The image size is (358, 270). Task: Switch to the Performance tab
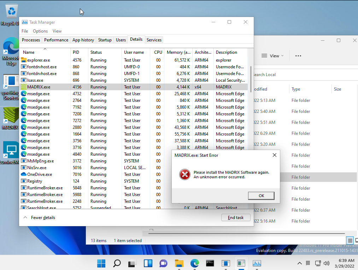[x=56, y=40]
